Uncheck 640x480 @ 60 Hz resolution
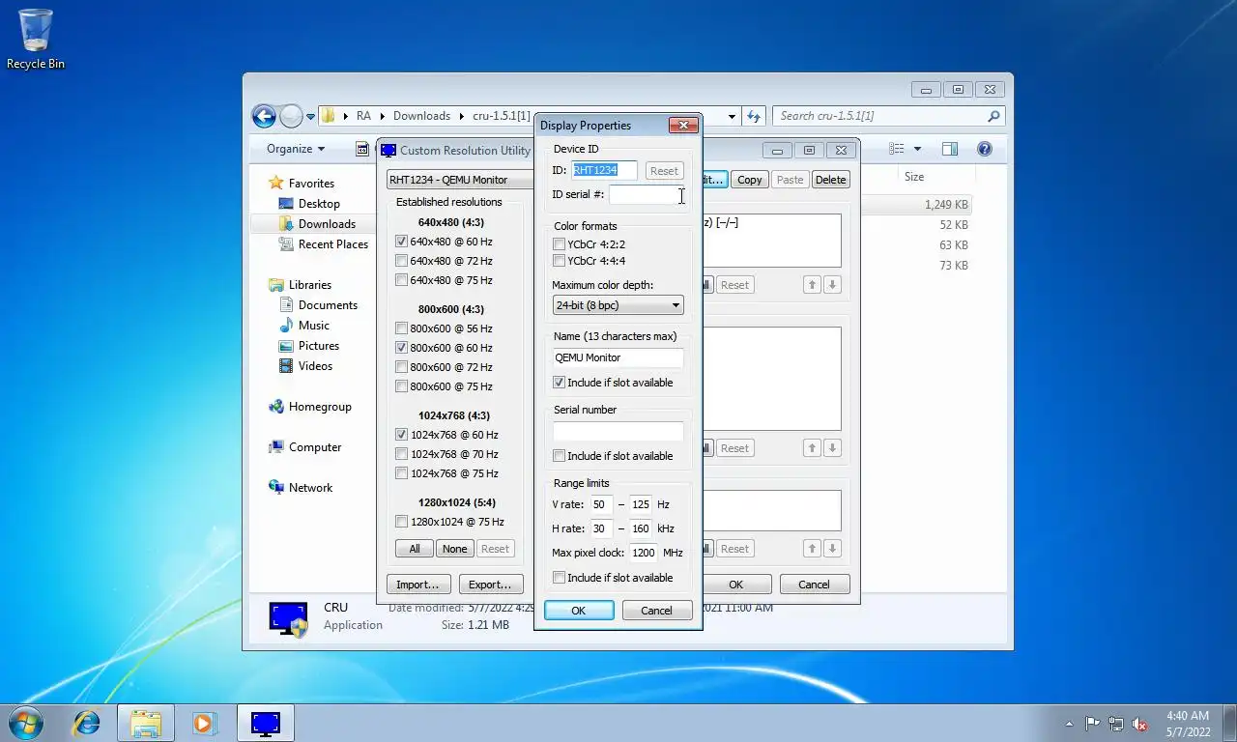 (402, 242)
